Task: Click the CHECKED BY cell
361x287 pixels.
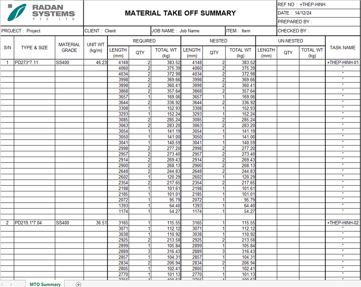Action: (318, 31)
